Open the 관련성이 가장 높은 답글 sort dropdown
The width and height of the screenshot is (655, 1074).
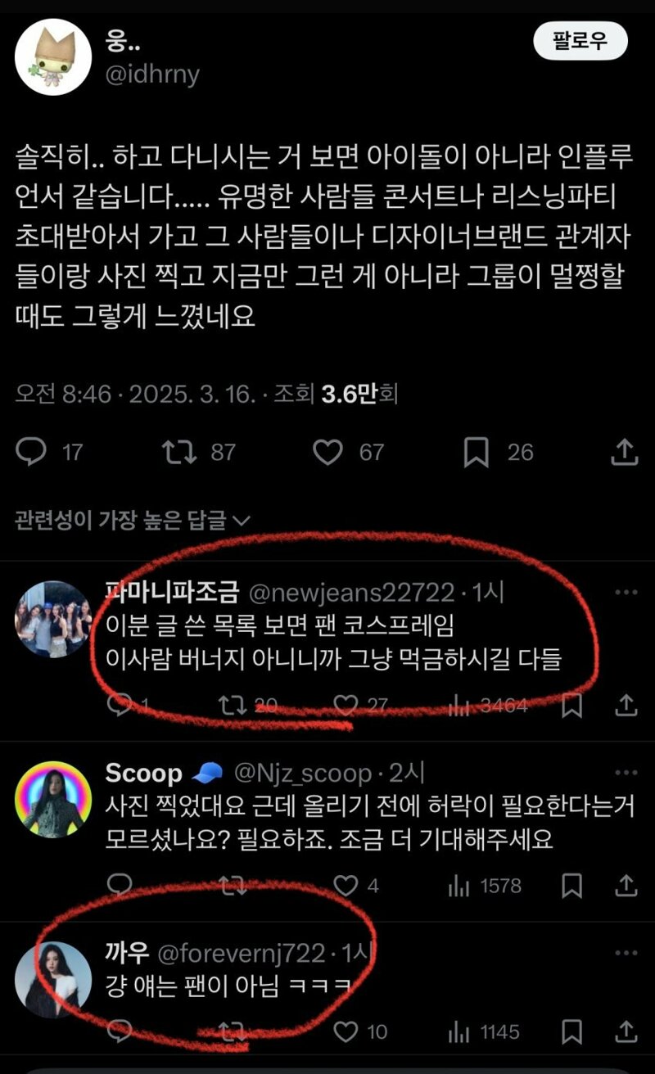point(132,520)
